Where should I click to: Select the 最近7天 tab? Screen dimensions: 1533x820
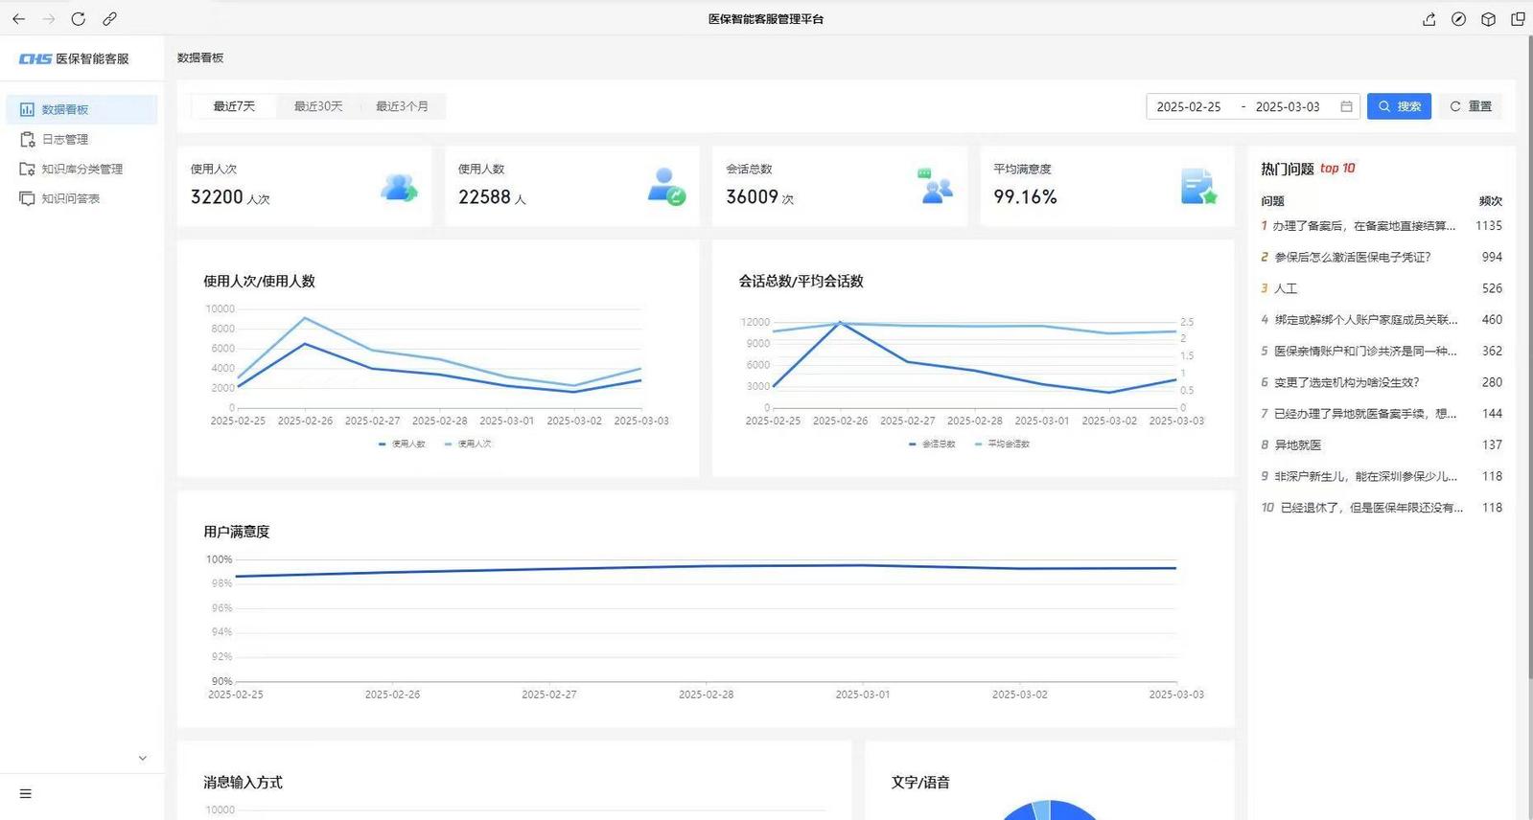point(234,106)
